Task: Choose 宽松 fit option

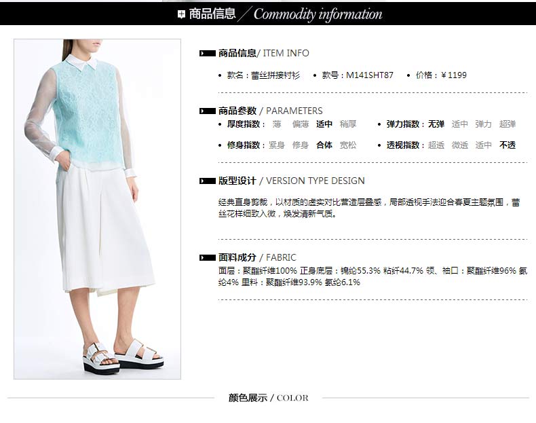Action: pyautogui.click(x=348, y=145)
